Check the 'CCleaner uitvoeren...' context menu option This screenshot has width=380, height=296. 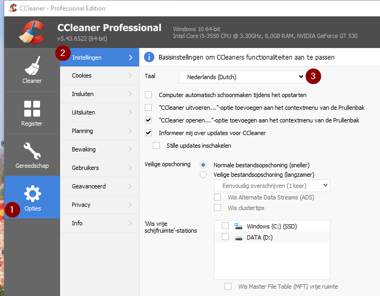[148, 107]
